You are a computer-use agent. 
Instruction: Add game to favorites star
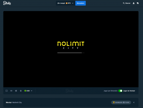tap(21, 91)
